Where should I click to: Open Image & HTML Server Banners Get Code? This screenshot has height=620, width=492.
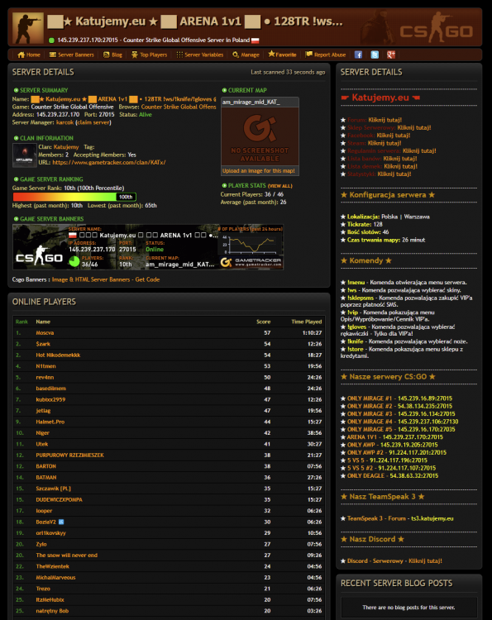click(106, 279)
